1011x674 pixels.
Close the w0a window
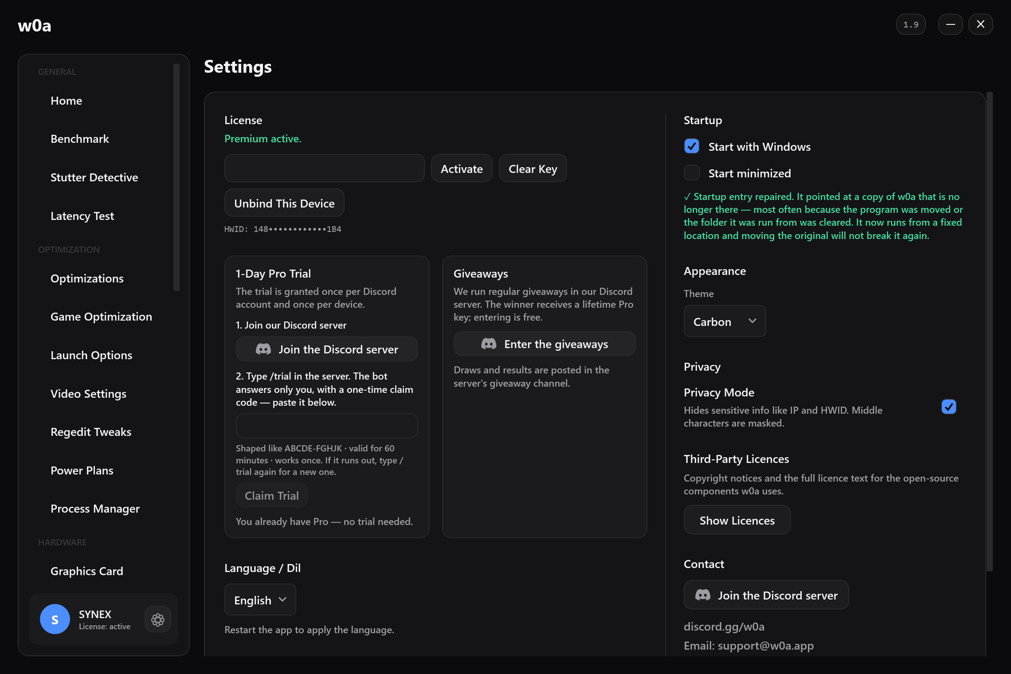(x=981, y=24)
